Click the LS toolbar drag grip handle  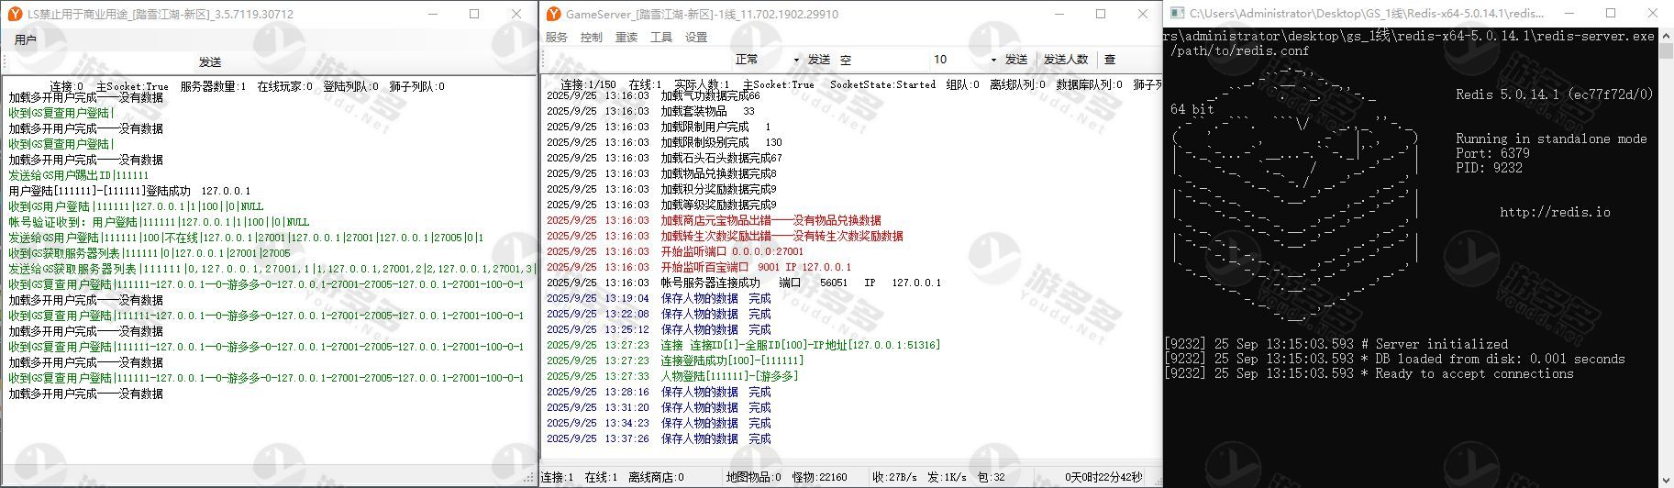pyautogui.click(x=5, y=61)
